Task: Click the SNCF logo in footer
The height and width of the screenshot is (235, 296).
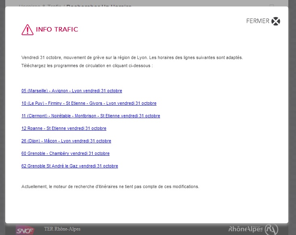Action: tap(25, 230)
